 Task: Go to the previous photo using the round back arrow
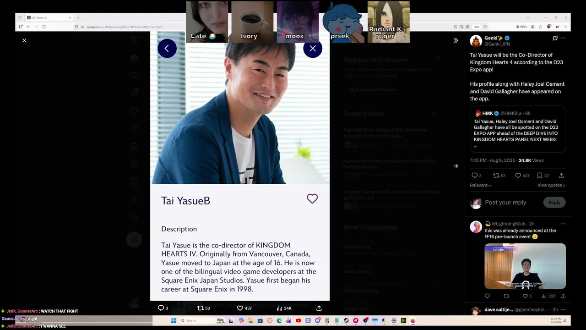point(167,49)
